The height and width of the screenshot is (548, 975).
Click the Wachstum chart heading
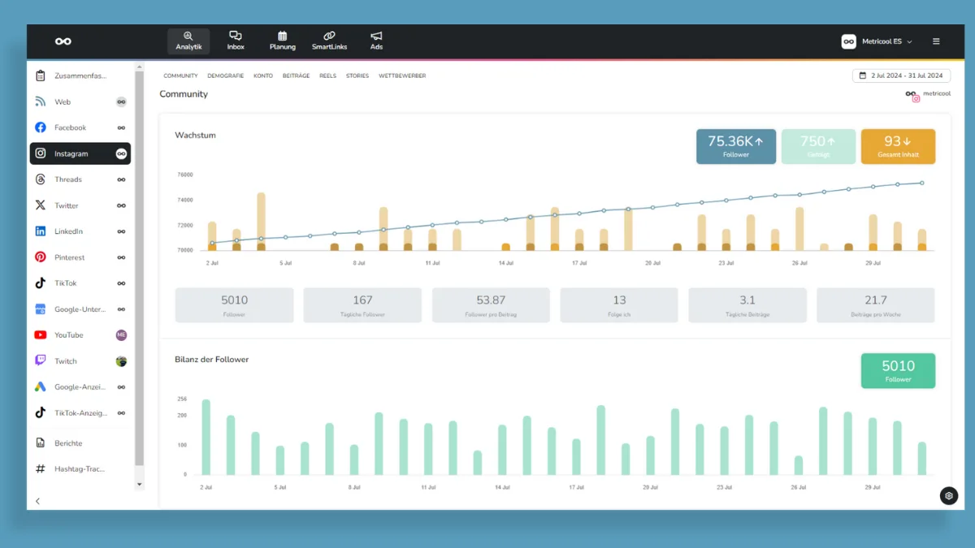coord(195,135)
